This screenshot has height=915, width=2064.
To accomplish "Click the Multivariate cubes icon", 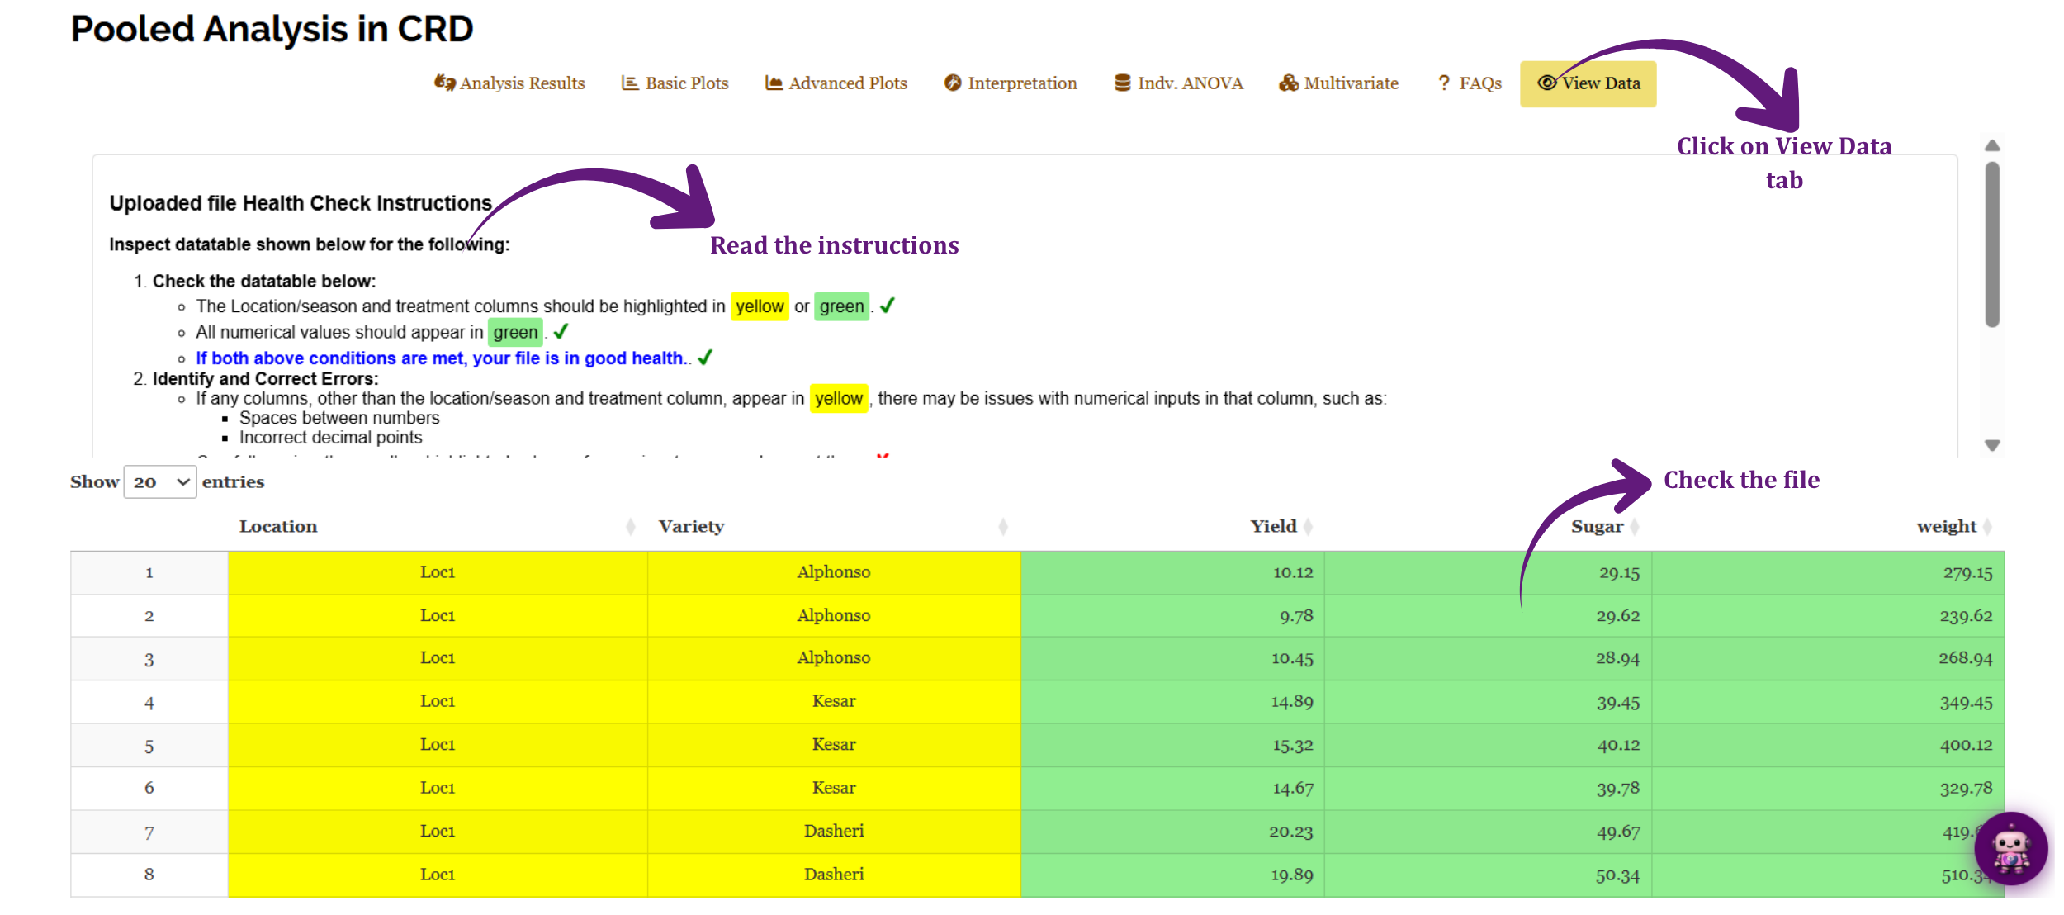I will coord(1288,83).
